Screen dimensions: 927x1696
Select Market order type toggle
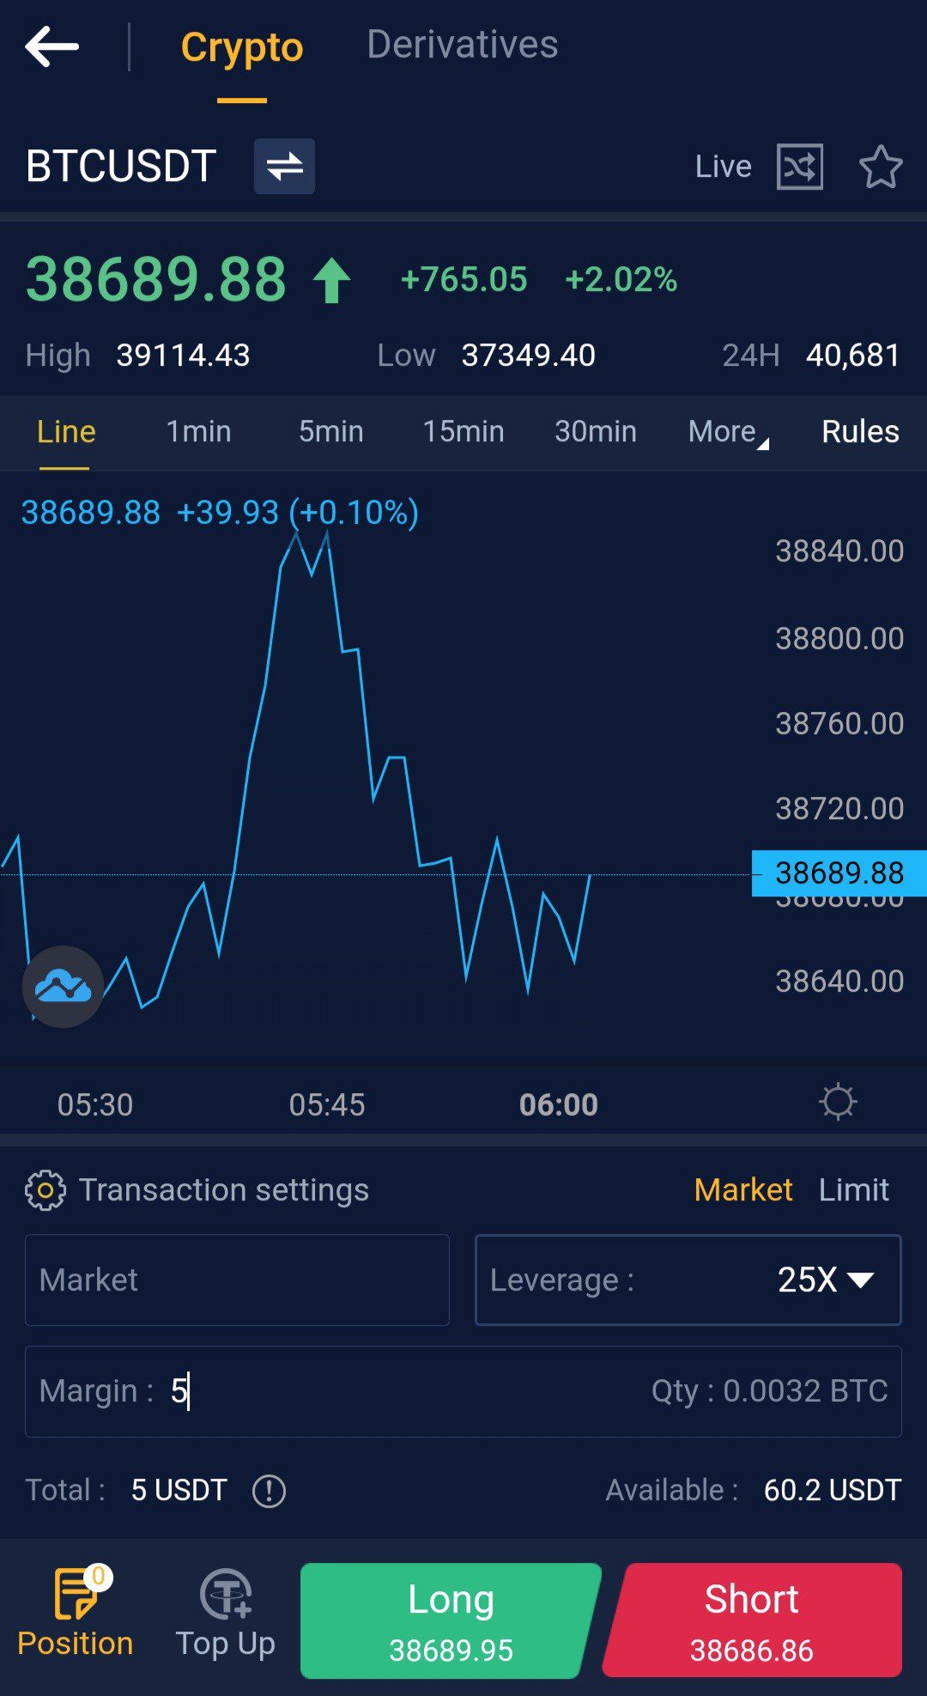[x=742, y=1190]
